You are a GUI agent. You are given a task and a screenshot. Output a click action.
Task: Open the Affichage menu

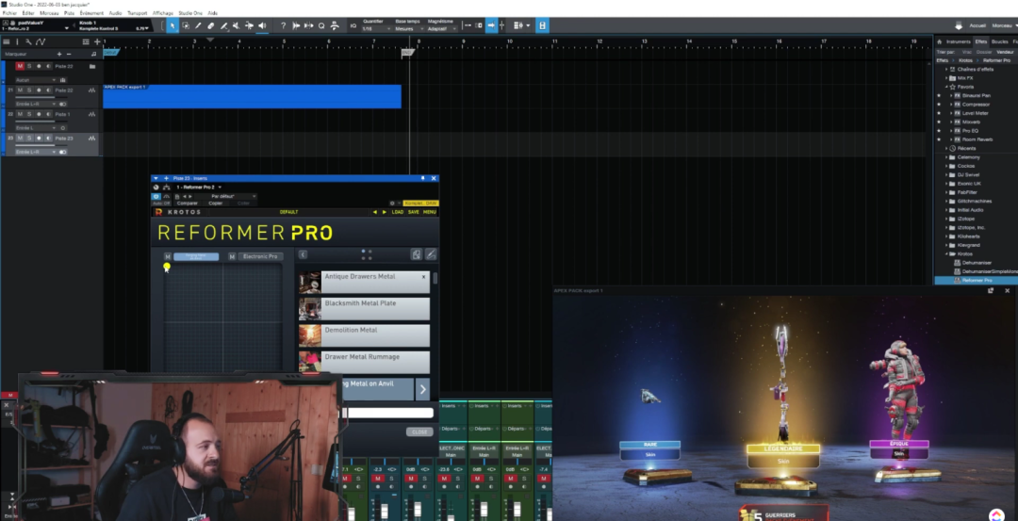coord(163,13)
